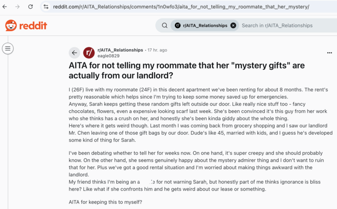This screenshot has width=337, height=209.
Task: Open the r/AITA_Relationships link above the post
Action: pos(120,50)
